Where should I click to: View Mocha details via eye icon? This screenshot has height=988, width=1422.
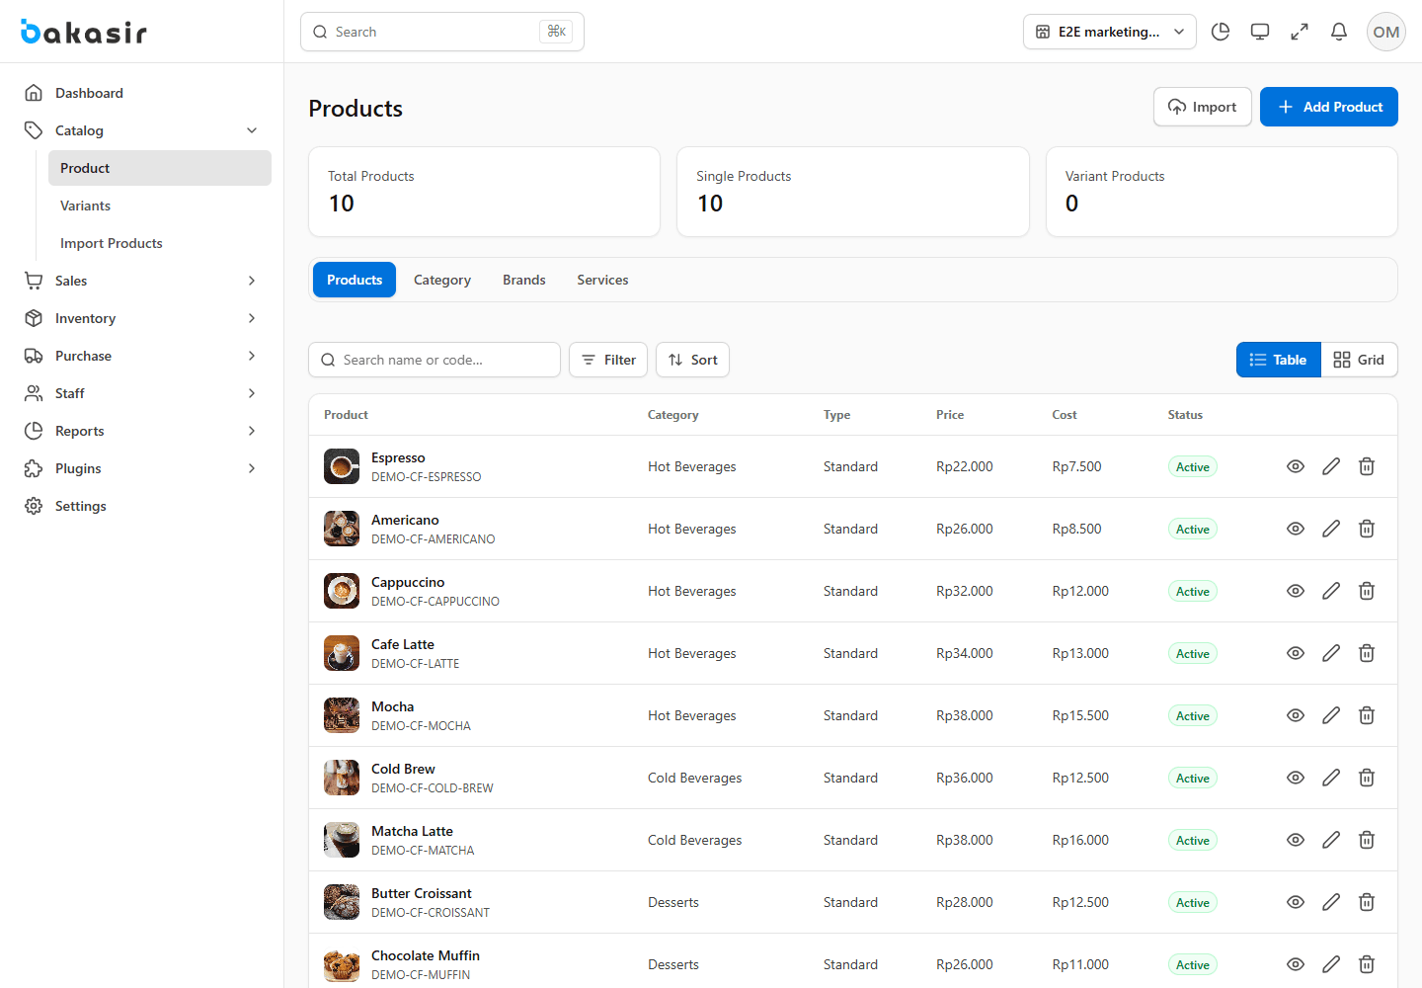pos(1296,715)
